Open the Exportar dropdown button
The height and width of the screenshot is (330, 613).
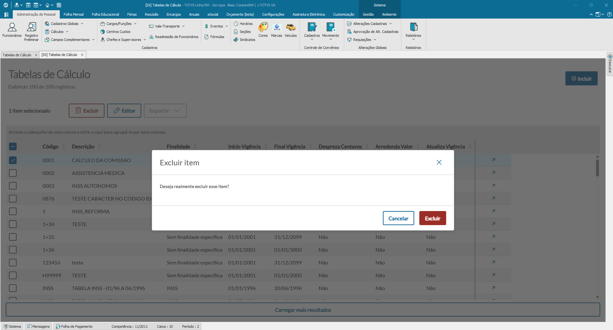tap(165, 111)
